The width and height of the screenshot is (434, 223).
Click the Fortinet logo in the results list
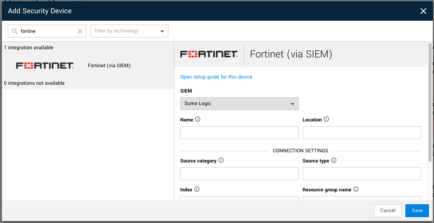[x=45, y=65]
